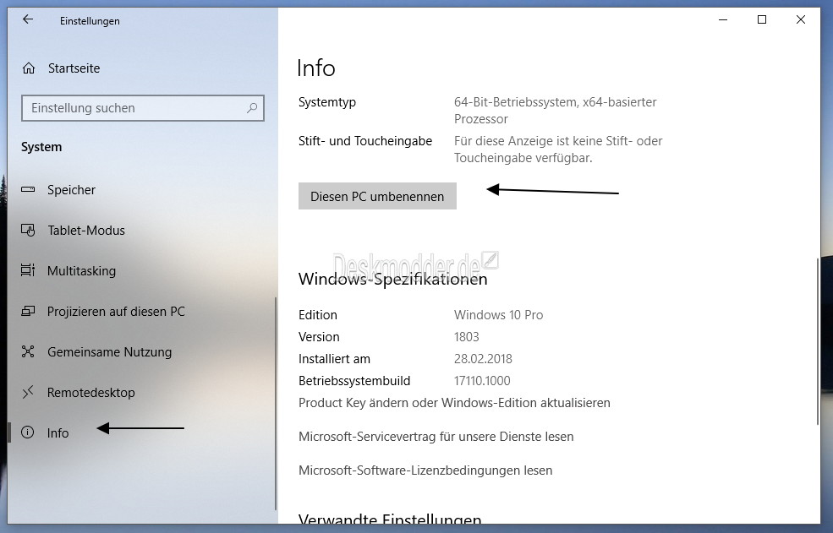Viewport: 833px width, 533px height.
Task: Maximize the Einstellungen window
Action: click(762, 19)
